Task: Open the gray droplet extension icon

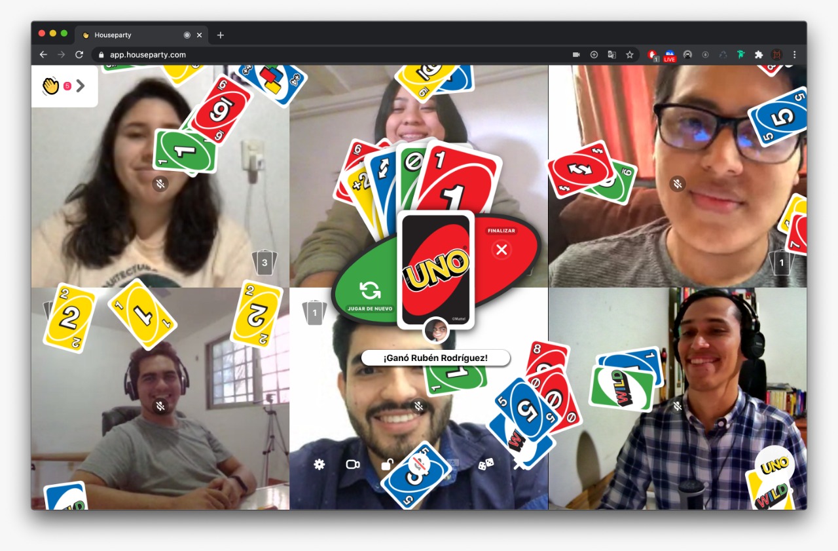Action: (x=705, y=55)
